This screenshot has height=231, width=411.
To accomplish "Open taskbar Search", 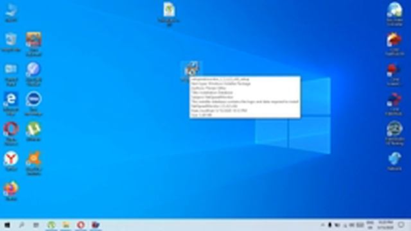I will (x=21, y=225).
